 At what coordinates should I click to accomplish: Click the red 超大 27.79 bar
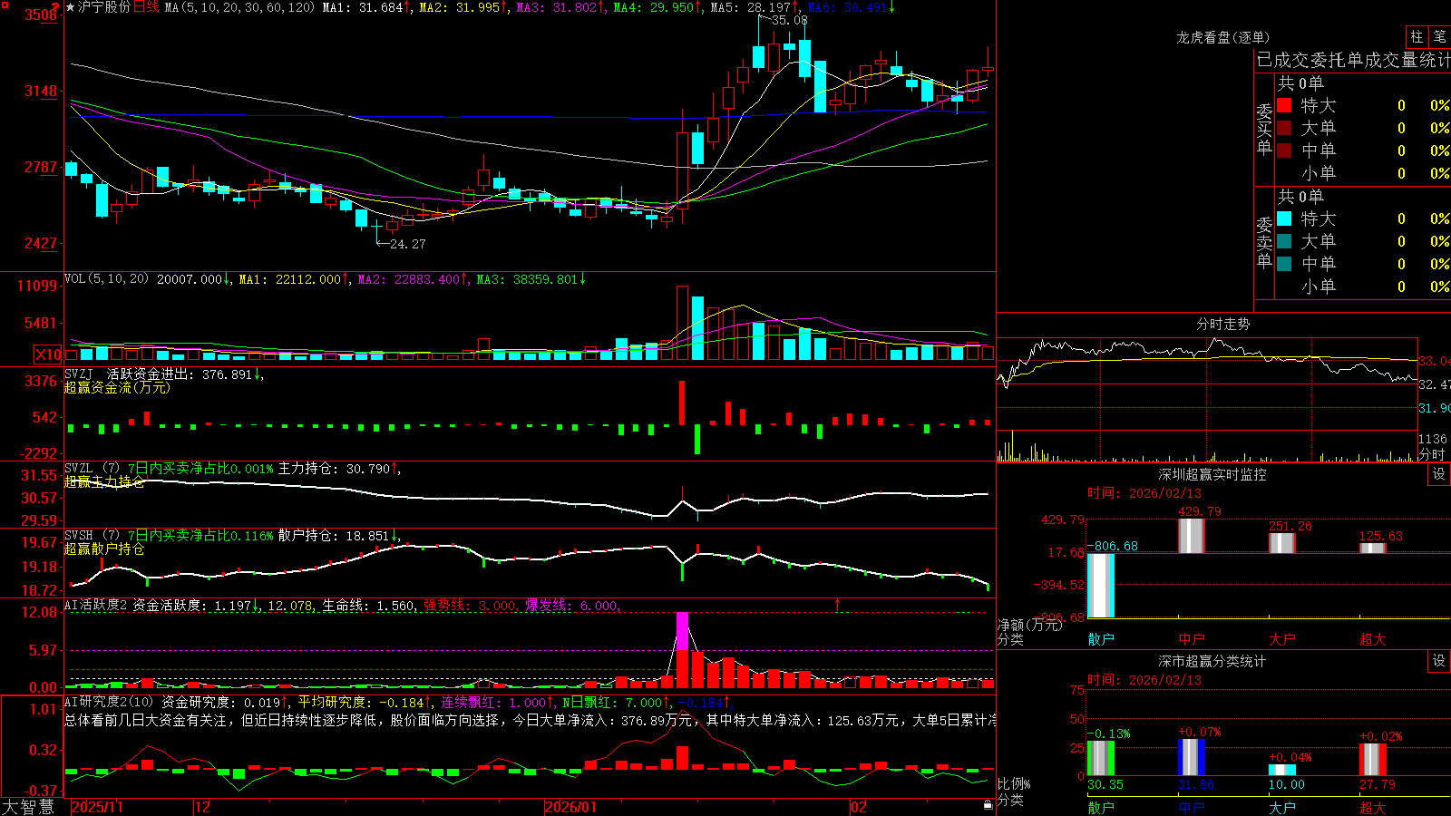1373,760
